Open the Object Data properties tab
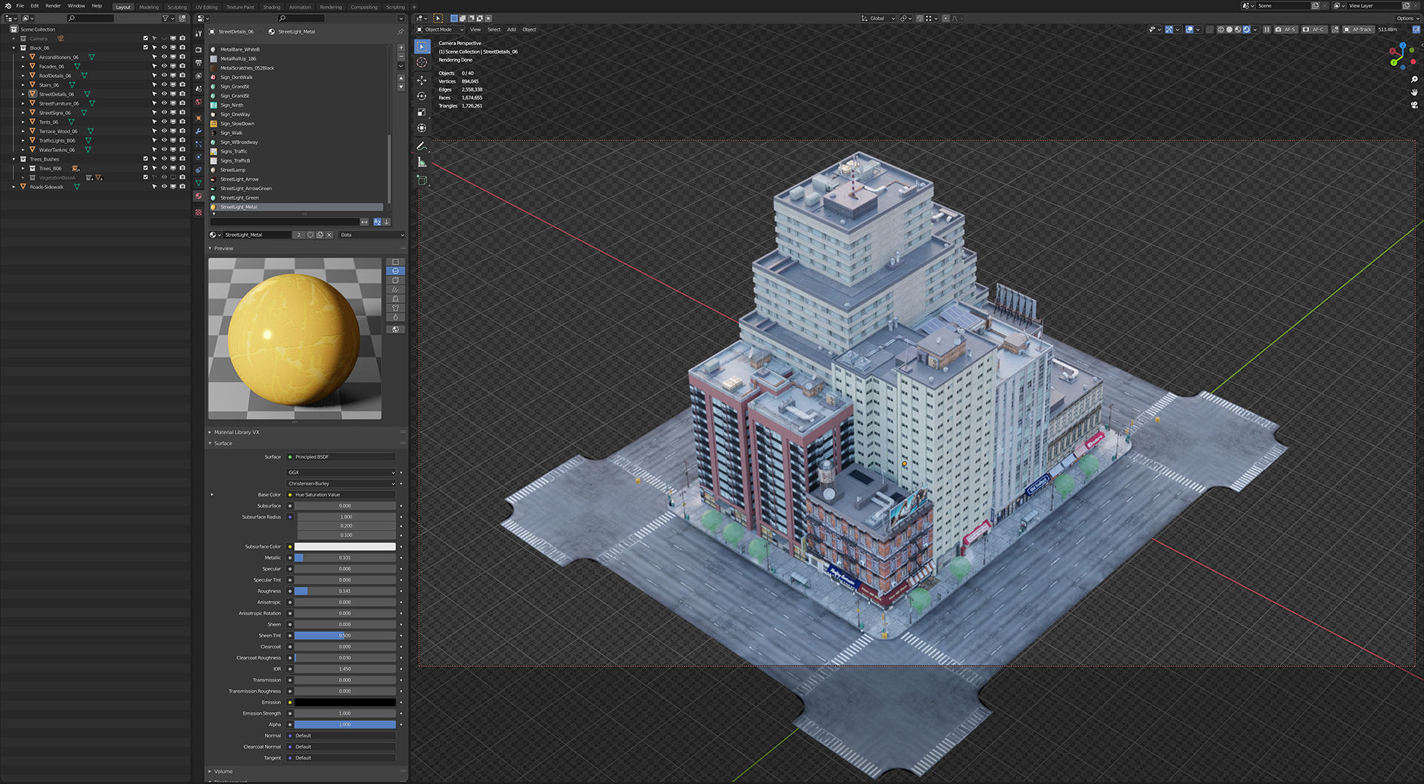 click(x=198, y=183)
